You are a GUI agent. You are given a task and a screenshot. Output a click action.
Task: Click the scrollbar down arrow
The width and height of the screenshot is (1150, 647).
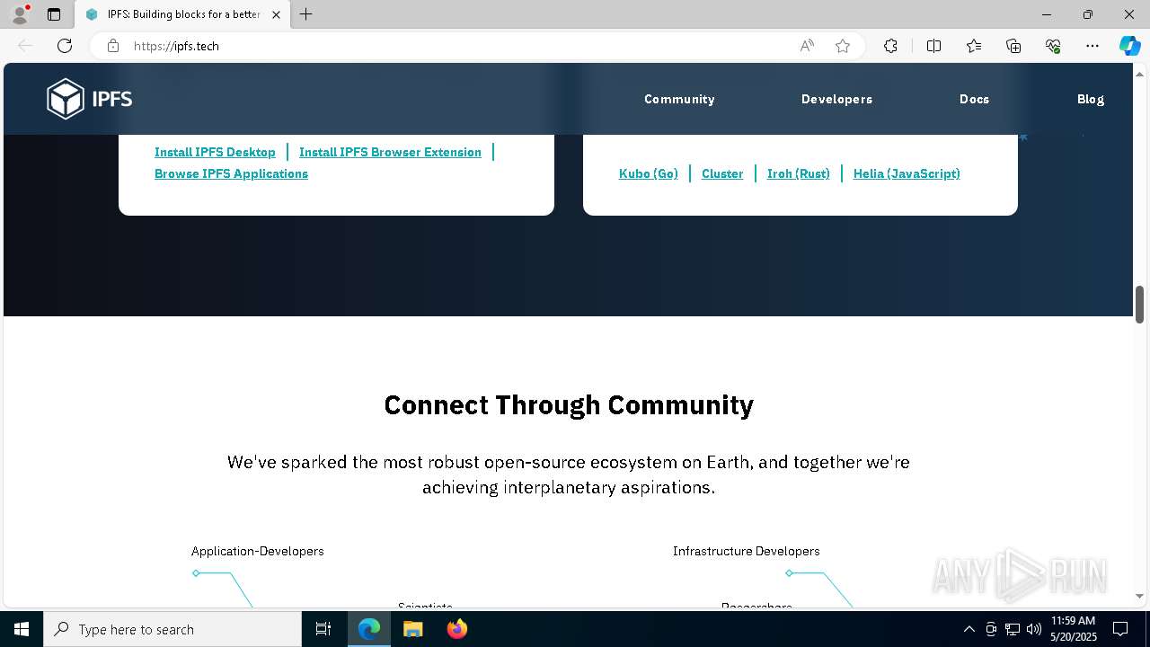pyautogui.click(x=1139, y=596)
